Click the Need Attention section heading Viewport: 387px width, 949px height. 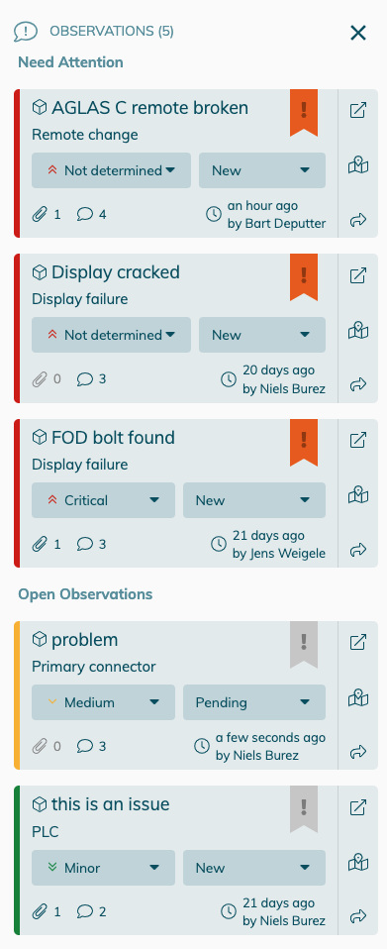(x=70, y=62)
